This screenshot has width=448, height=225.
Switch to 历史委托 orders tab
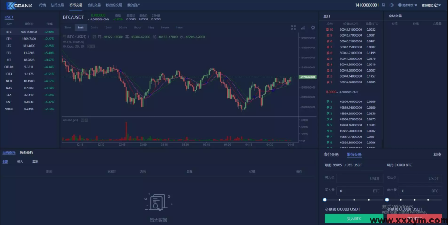pyautogui.click(x=26, y=153)
